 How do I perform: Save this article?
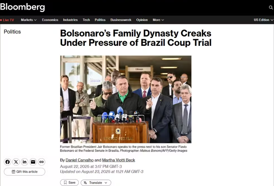pyautogui.click(x=69, y=183)
